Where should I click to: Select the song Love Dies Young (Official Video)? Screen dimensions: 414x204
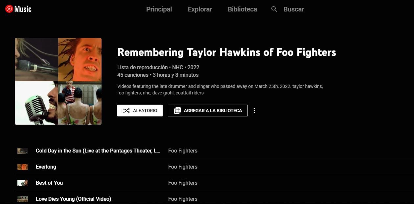[x=74, y=199]
